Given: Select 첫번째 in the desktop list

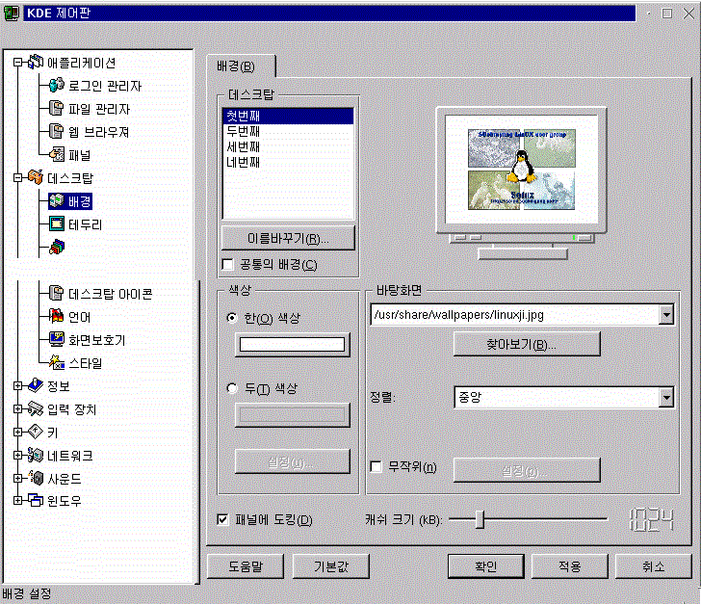Looking at the screenshot, I should [x=288, y=116].
